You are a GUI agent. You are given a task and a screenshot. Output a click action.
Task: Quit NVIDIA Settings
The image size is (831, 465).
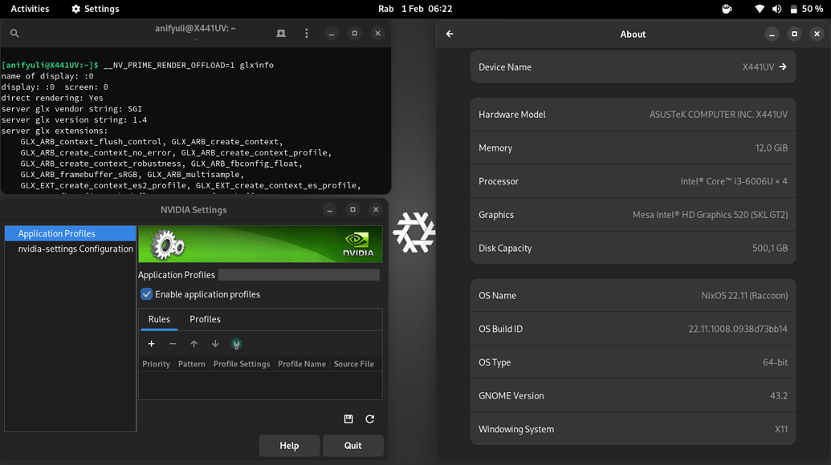353,445
